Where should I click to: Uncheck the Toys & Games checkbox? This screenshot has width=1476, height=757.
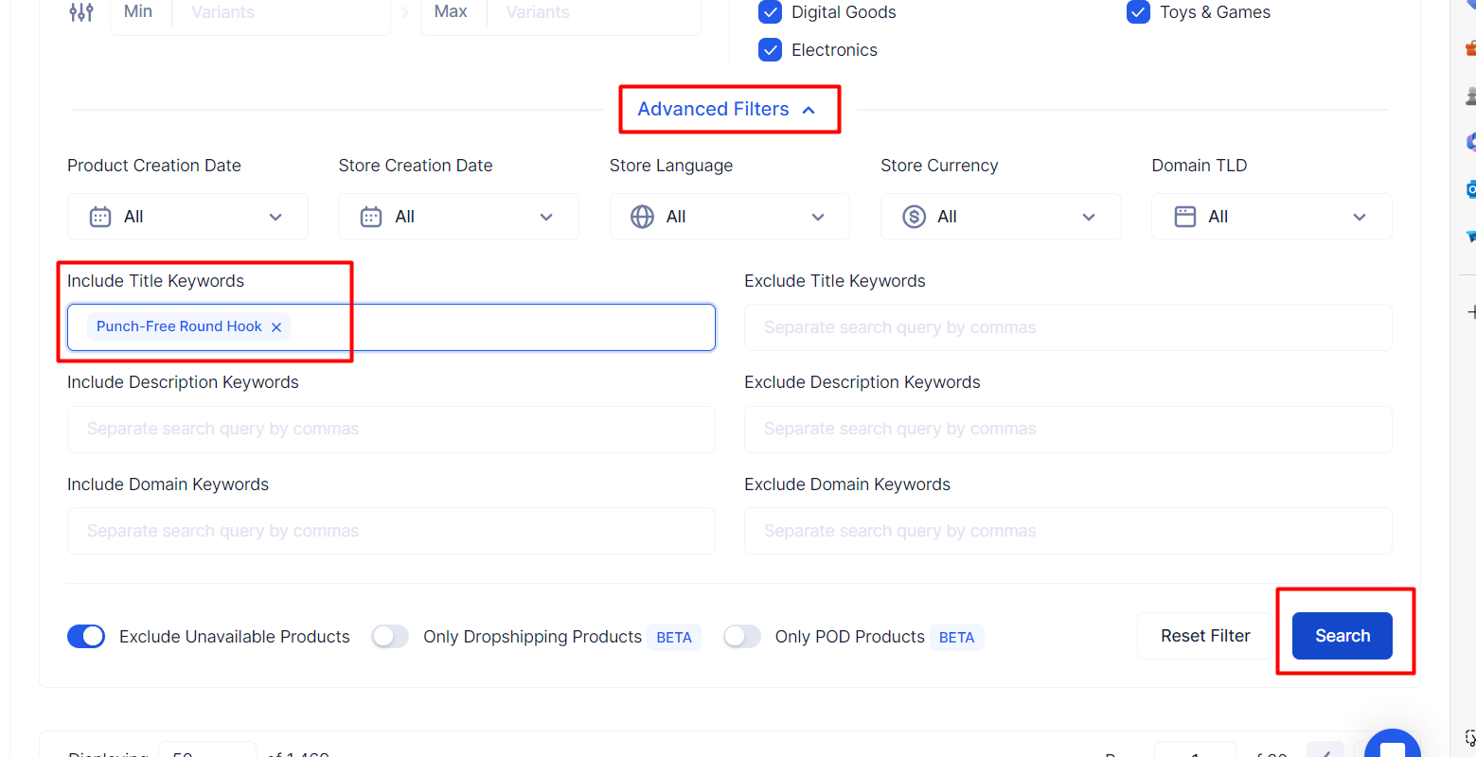[x=1138, y=12]
